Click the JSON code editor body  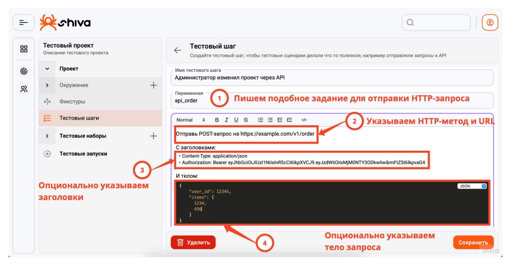pos(332,203)
